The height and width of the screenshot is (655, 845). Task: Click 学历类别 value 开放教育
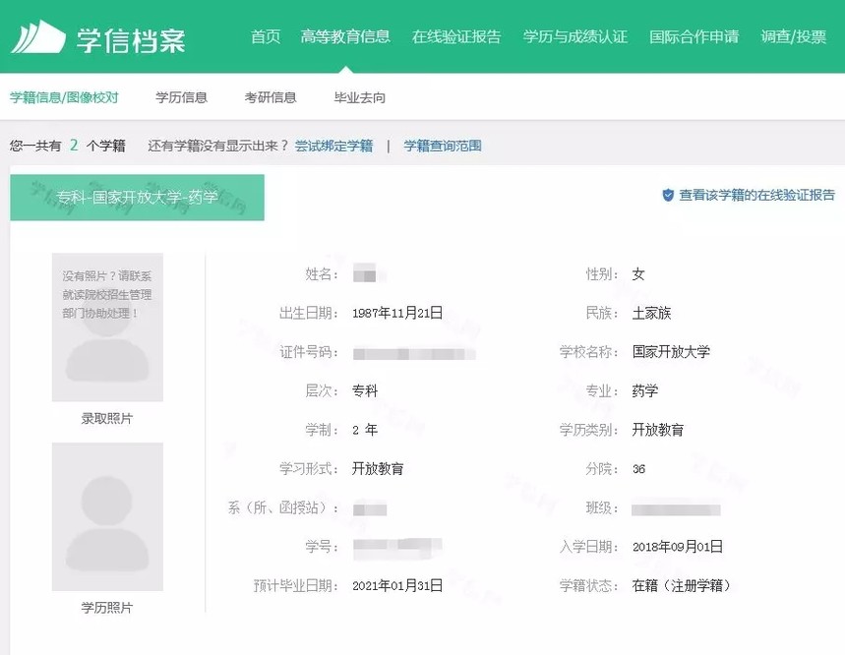point(657,430)
